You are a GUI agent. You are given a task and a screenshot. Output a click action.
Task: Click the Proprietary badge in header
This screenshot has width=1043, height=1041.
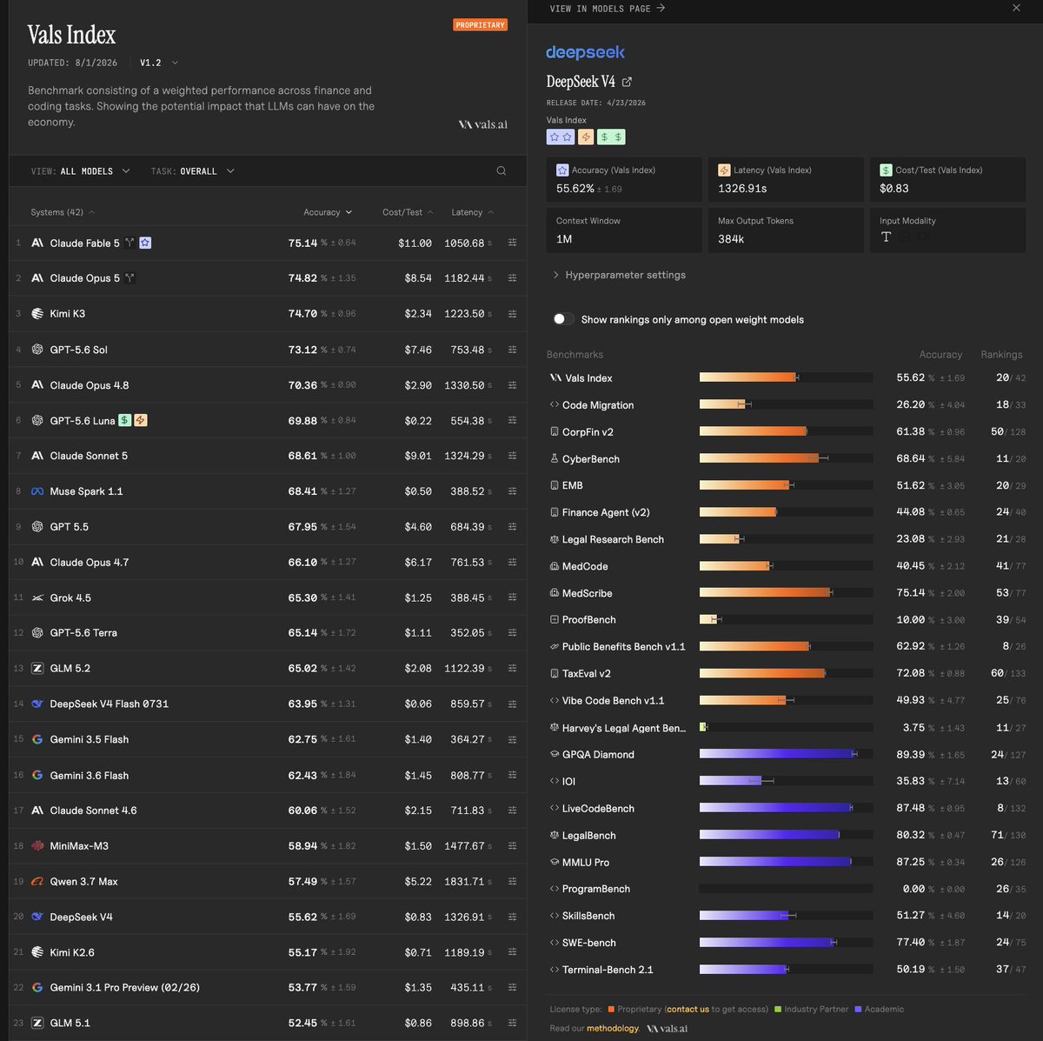pos(480,25)
